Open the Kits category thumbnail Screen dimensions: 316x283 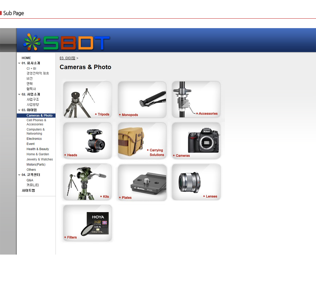(x=88, y=182)
